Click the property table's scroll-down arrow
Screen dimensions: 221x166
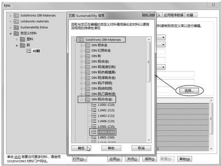pos(211,149)
